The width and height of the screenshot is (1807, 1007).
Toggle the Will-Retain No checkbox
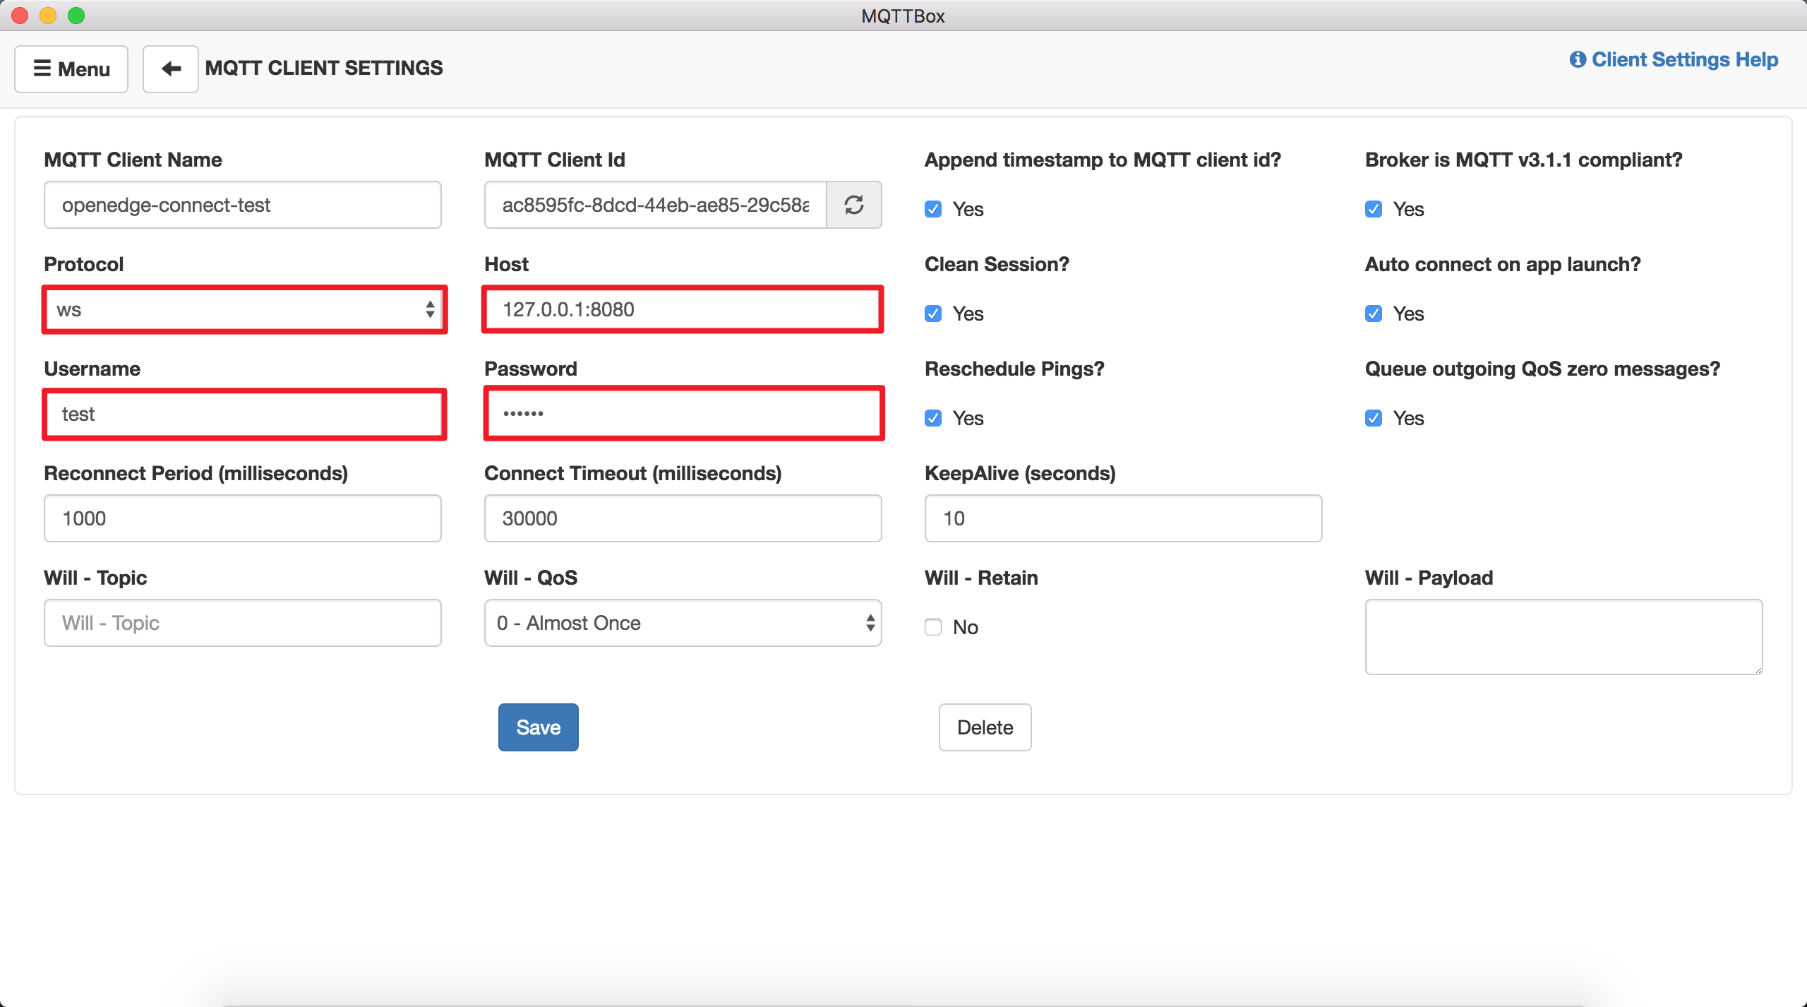[933, 626]
